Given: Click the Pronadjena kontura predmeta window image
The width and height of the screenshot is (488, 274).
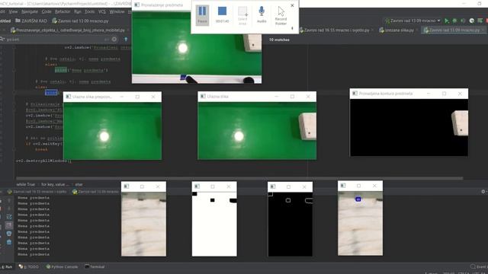Looking at the screenshot, I should (409, 127).
